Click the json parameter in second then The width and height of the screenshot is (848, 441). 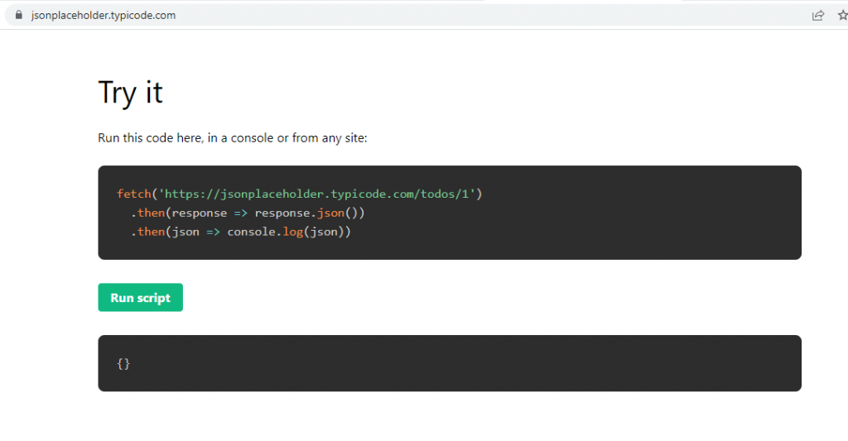coord(185,232)
